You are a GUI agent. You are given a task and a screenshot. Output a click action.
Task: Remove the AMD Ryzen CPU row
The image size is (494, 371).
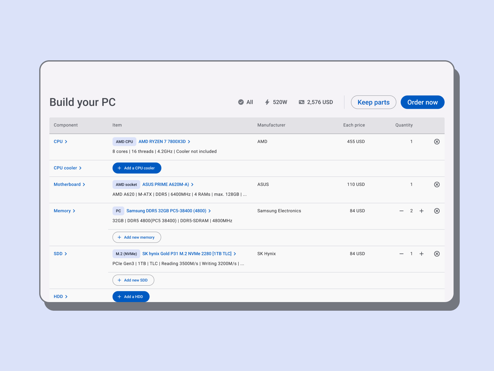pos(437,142)
